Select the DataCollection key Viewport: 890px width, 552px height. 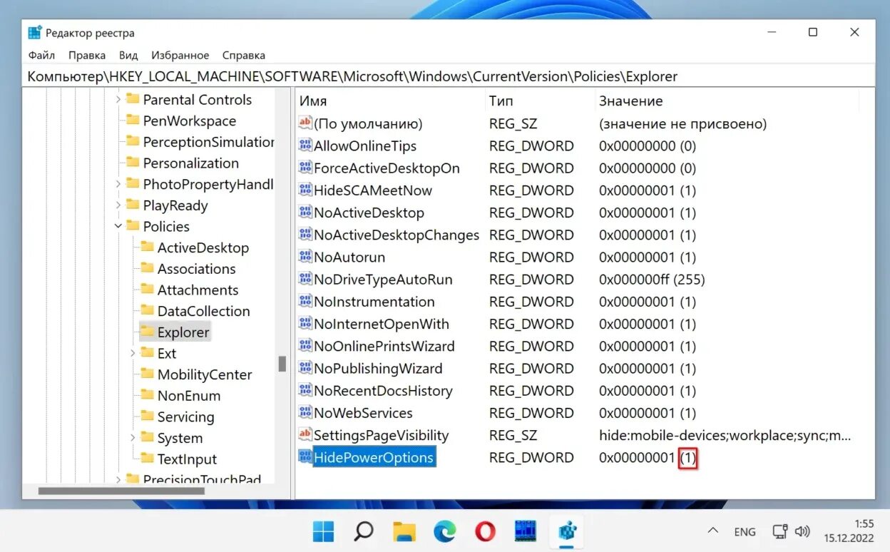(204, 311)
